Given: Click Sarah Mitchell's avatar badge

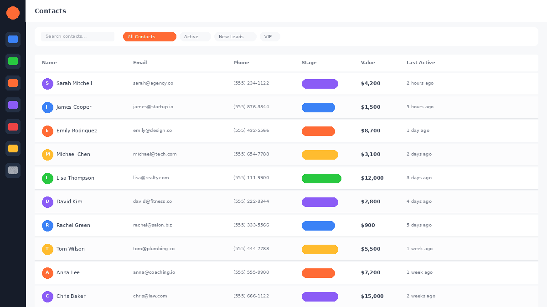Looking at the screenshot, I should coord(47,84).
